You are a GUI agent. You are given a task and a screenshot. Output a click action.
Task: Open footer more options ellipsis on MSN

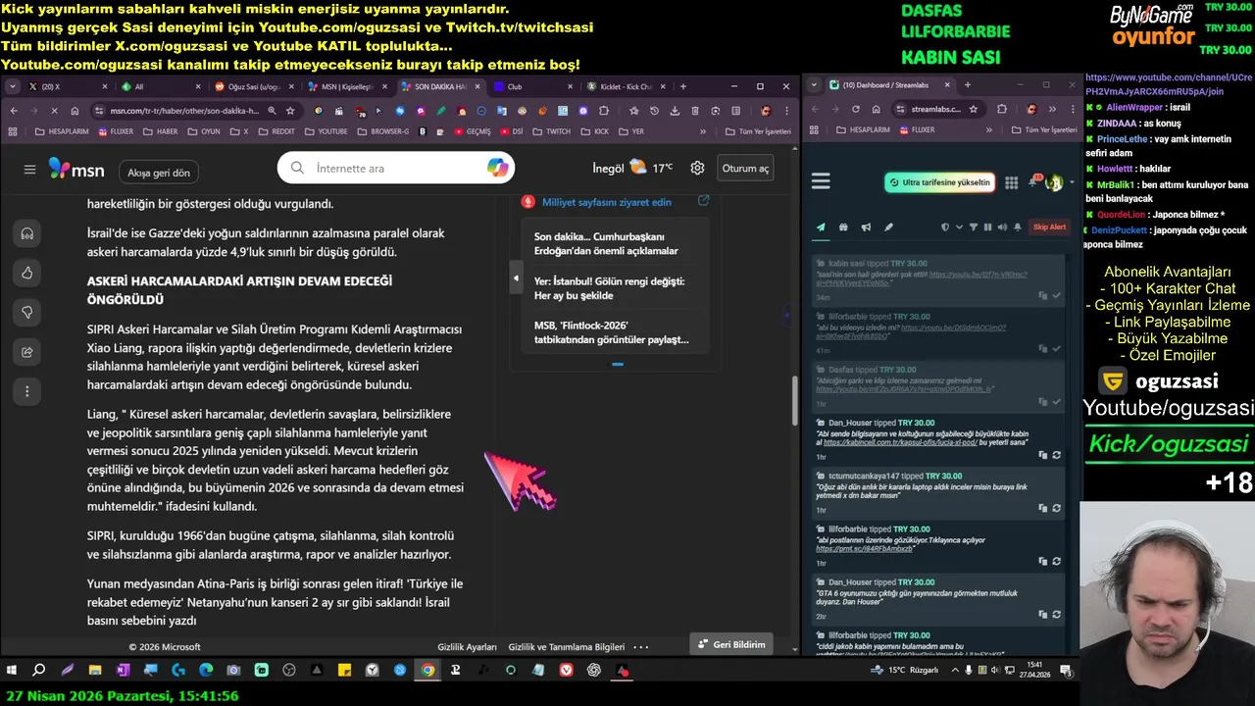coord(641,646)
